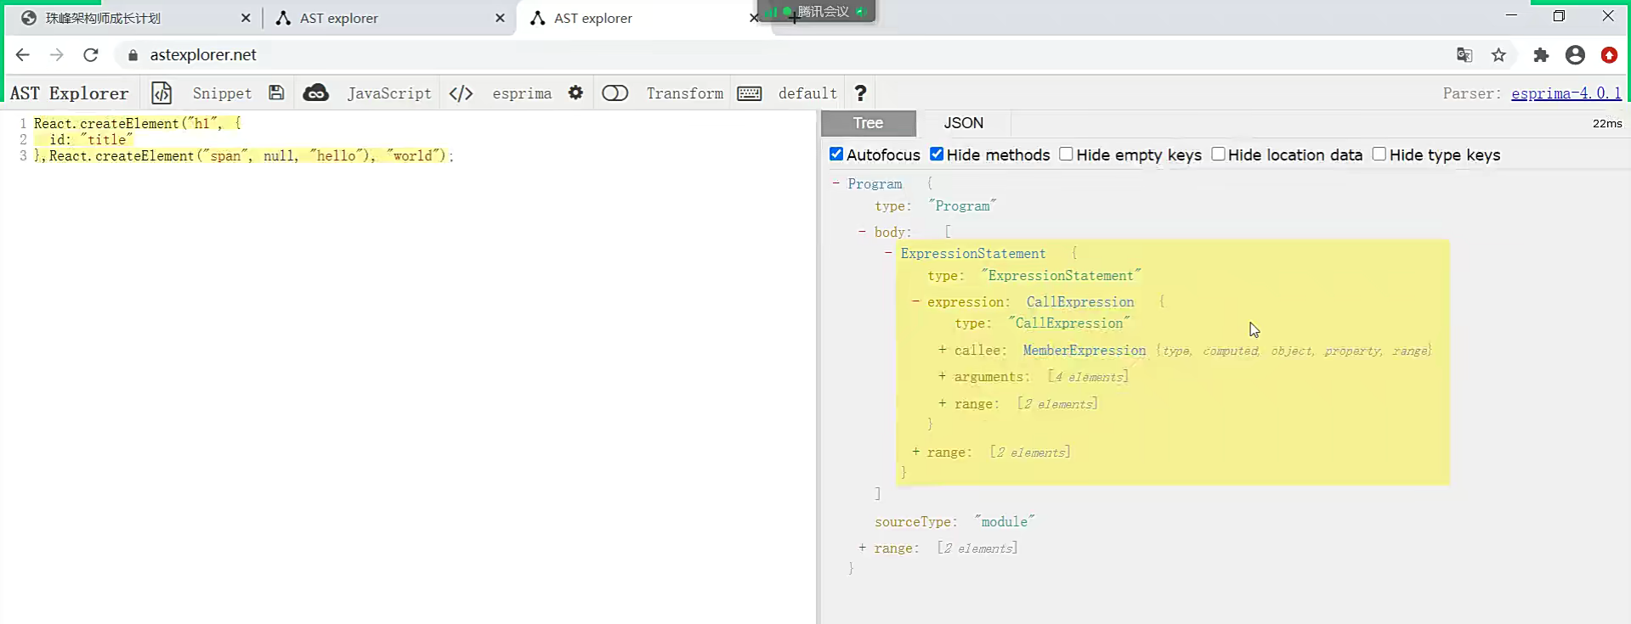Open help with question mark icon
1631x624 pixels.
click(860, 93)
